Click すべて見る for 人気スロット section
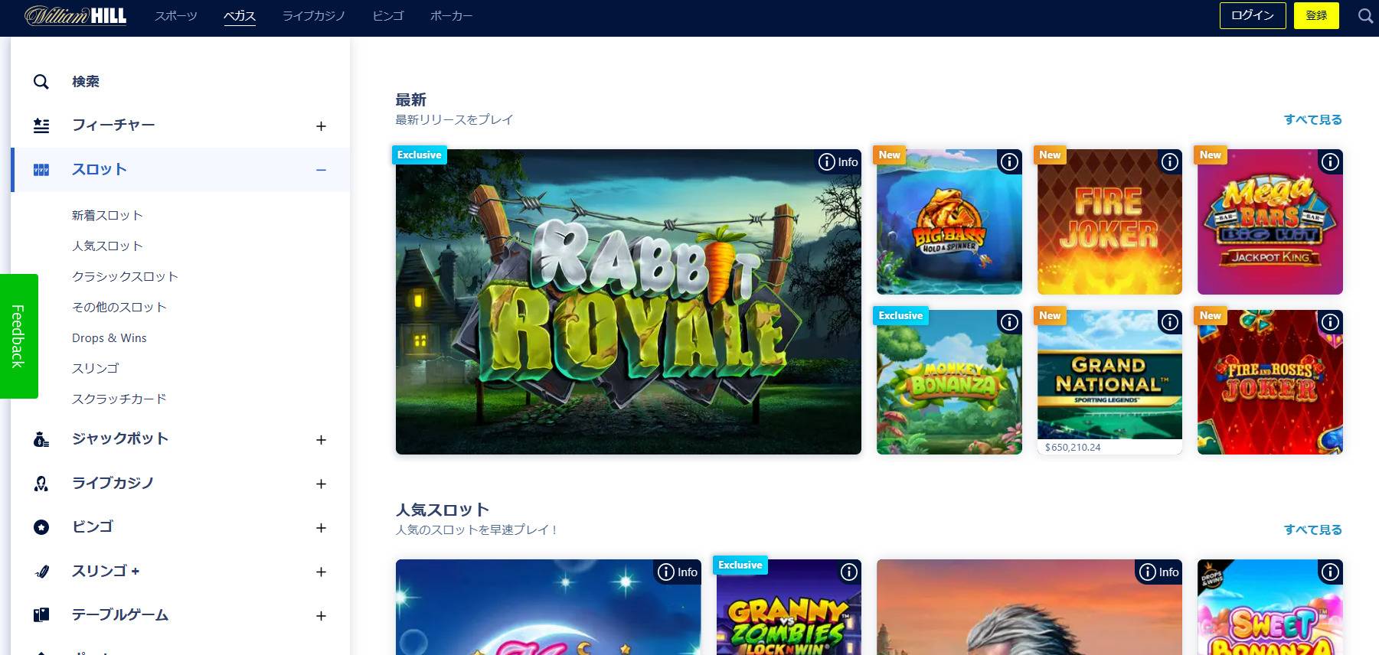This screenshot has width=1379, height=655. point(1313,530)
